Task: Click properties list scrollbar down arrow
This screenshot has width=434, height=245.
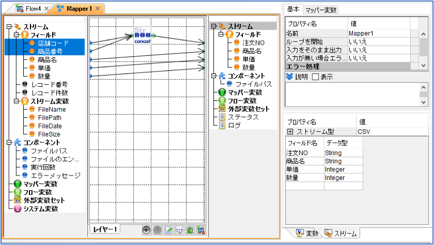Action: (423, 65)
